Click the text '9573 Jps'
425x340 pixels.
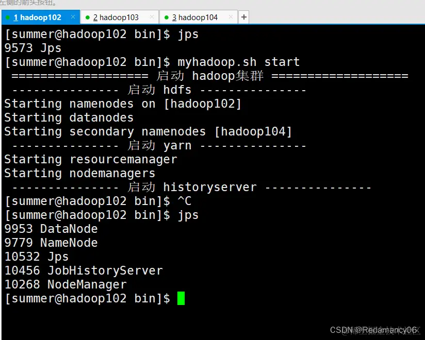click(33, 48)
